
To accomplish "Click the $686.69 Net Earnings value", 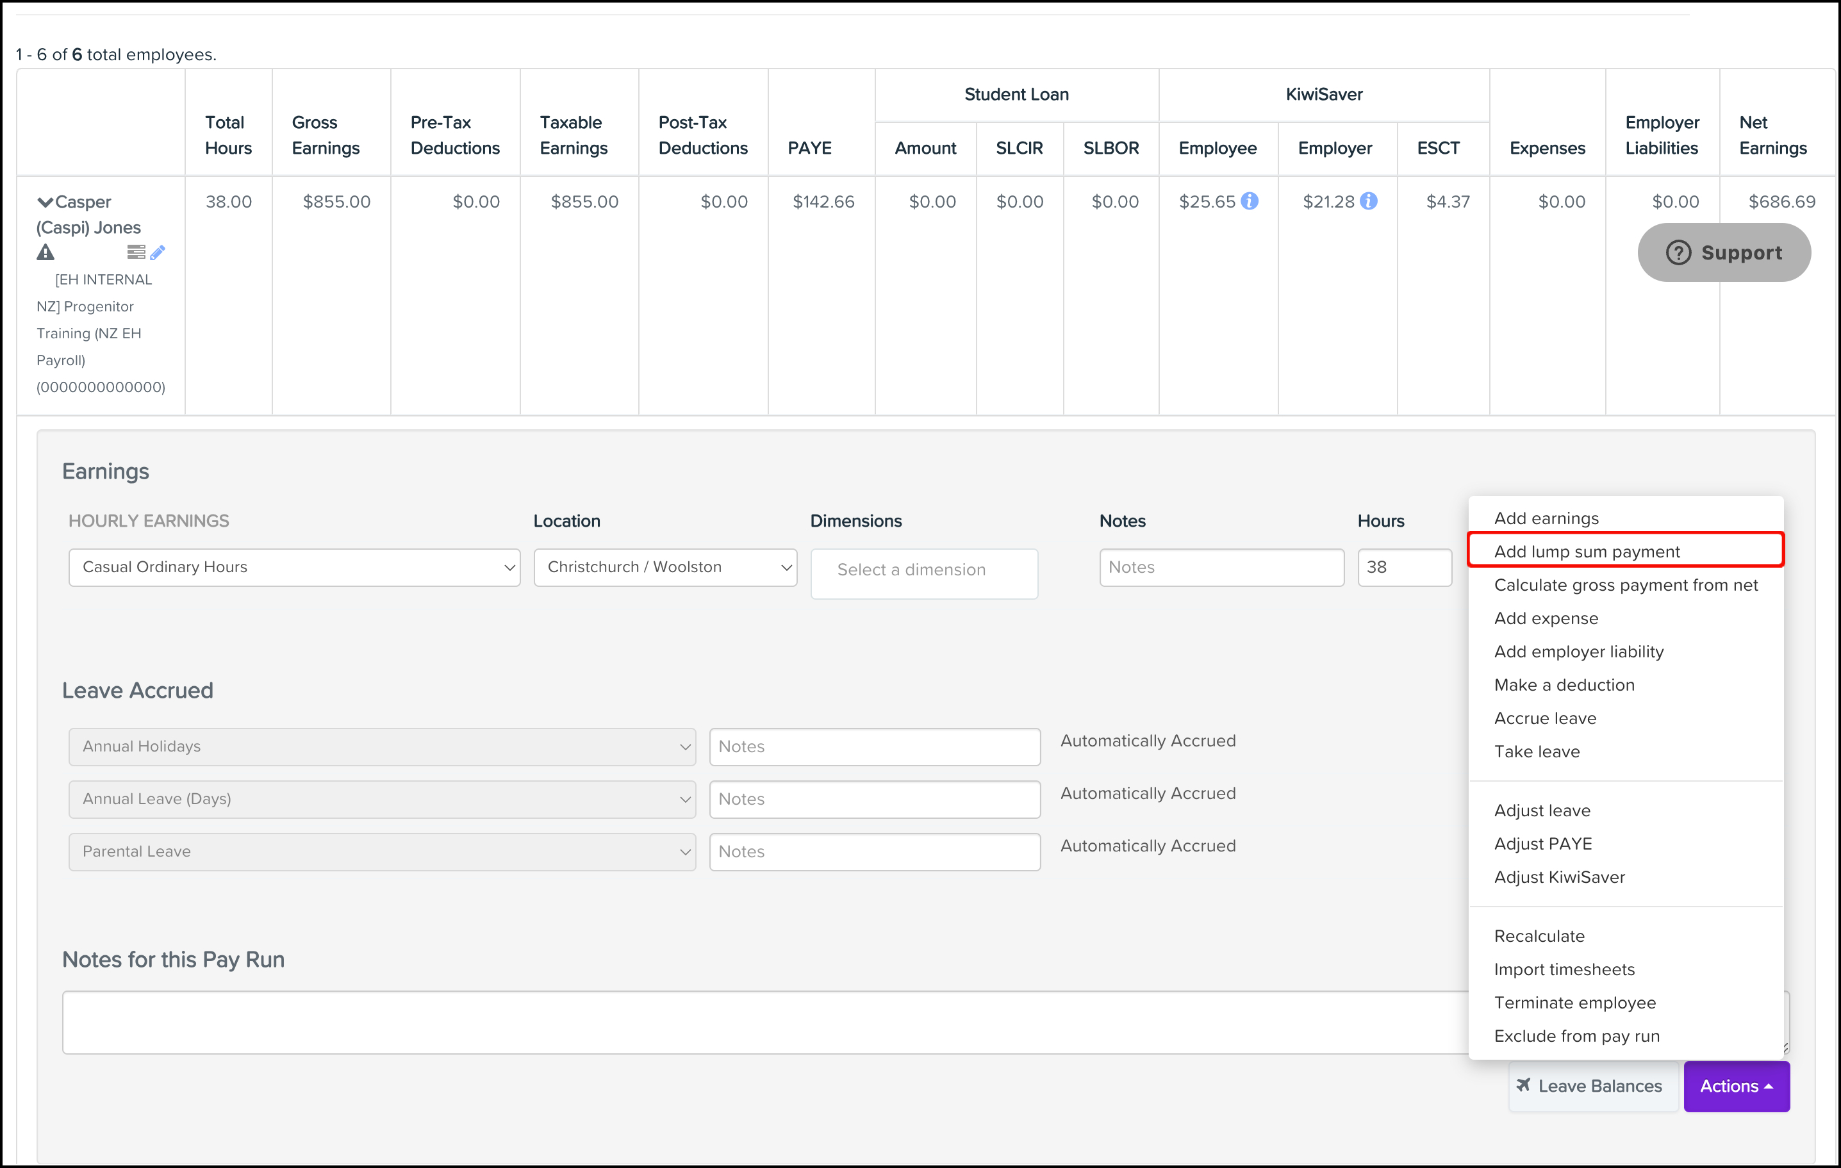I will point(1781,202).
